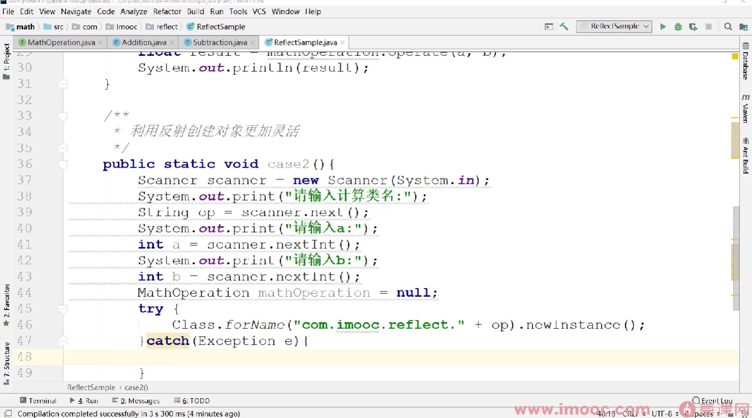Place the cursor on empty line 48

402,357
